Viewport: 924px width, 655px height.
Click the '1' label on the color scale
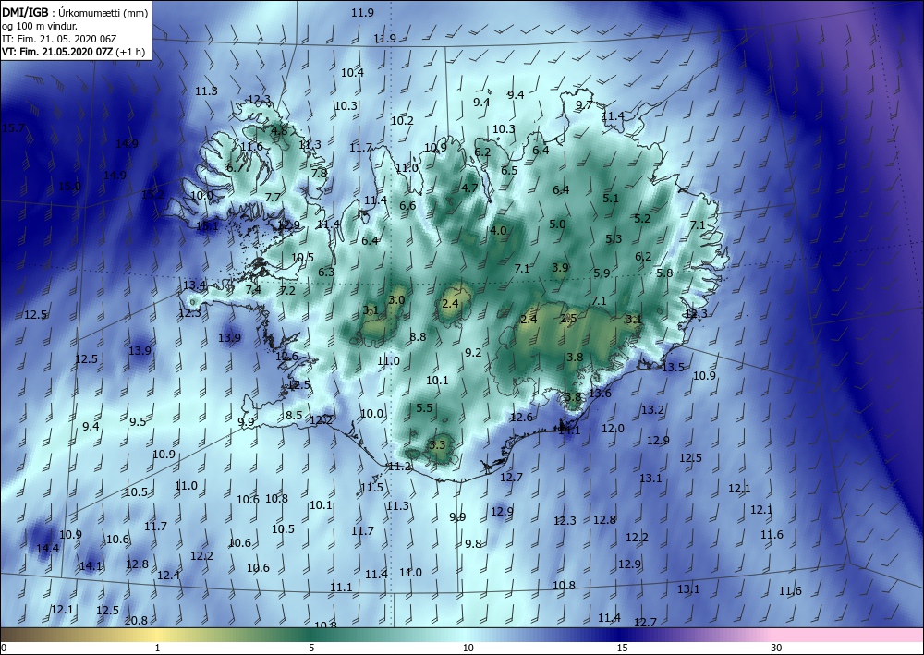pos(157,648)
